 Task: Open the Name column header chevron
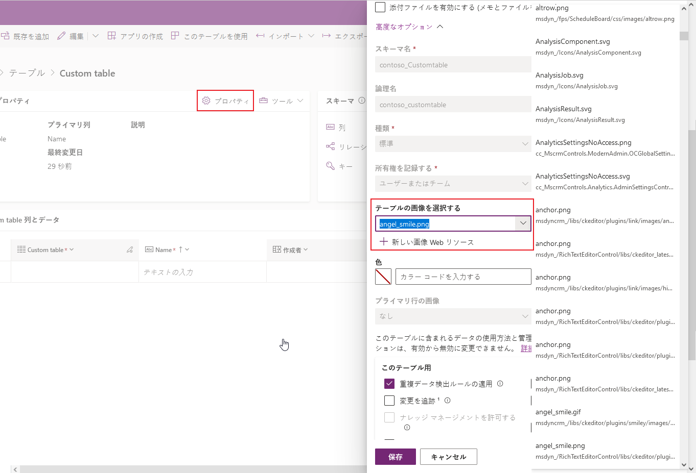[x=187, y=250]
